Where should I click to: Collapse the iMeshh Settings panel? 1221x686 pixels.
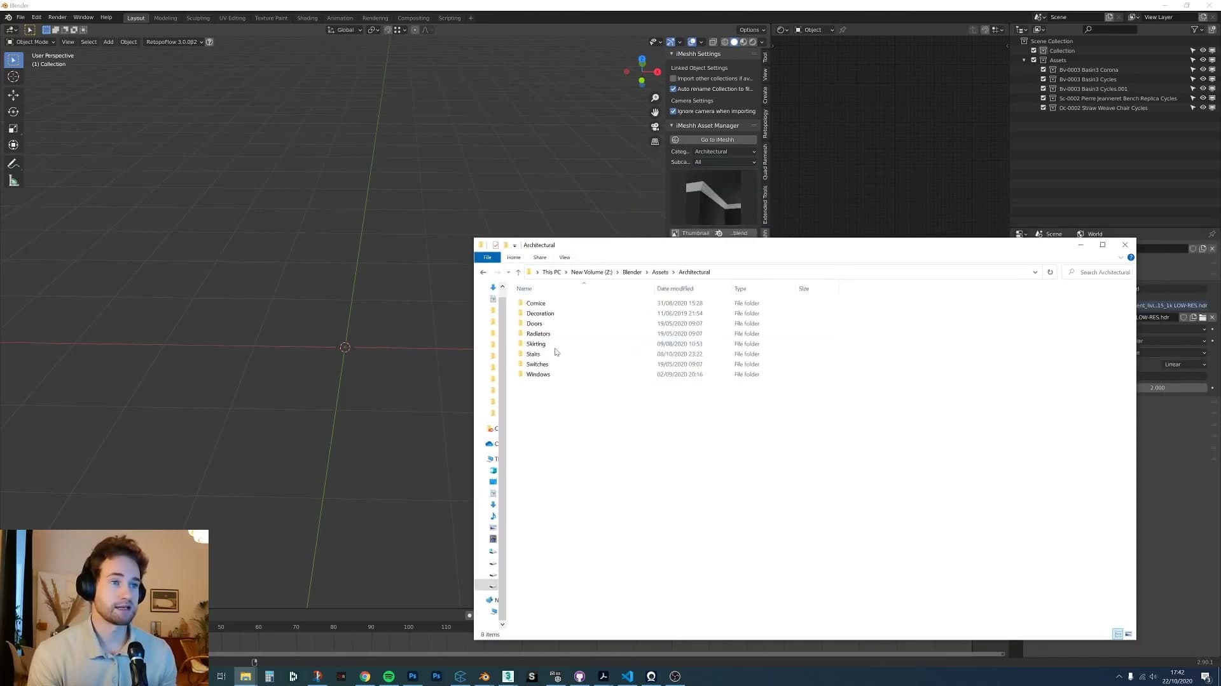click(x=672, y=54)
